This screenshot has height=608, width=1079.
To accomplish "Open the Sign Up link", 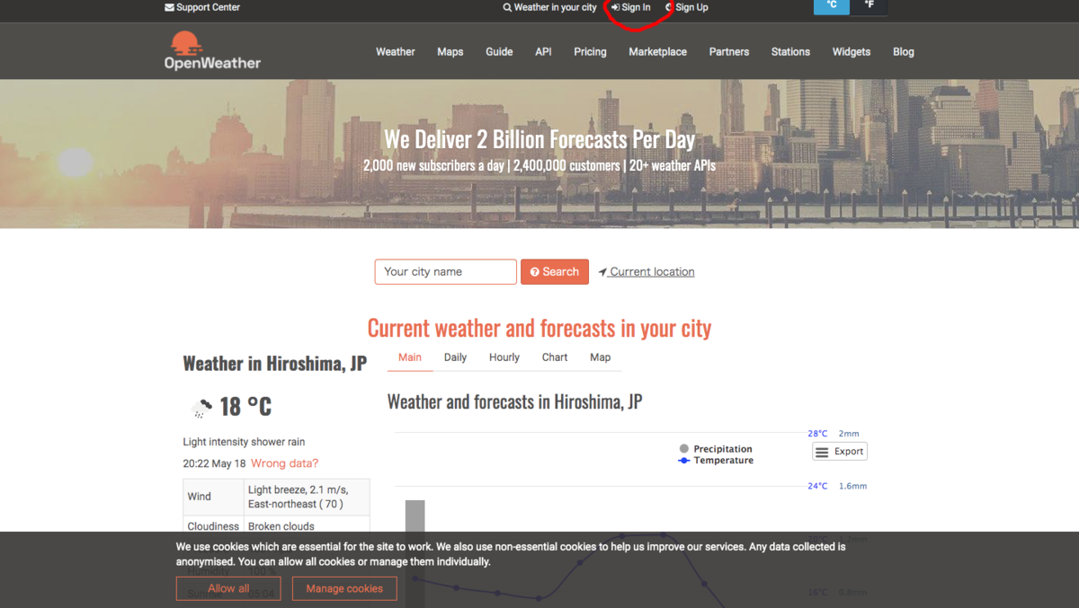I will coord(686,7).
